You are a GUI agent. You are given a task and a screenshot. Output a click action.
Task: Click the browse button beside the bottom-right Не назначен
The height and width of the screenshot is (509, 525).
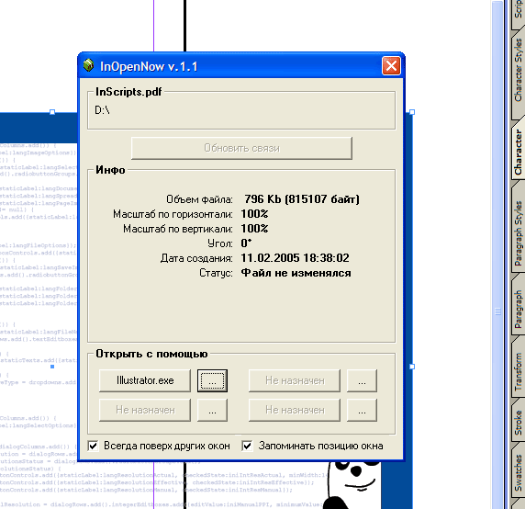point(362,410)
